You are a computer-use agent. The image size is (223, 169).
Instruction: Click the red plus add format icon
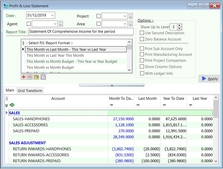[x=23, y=77]
